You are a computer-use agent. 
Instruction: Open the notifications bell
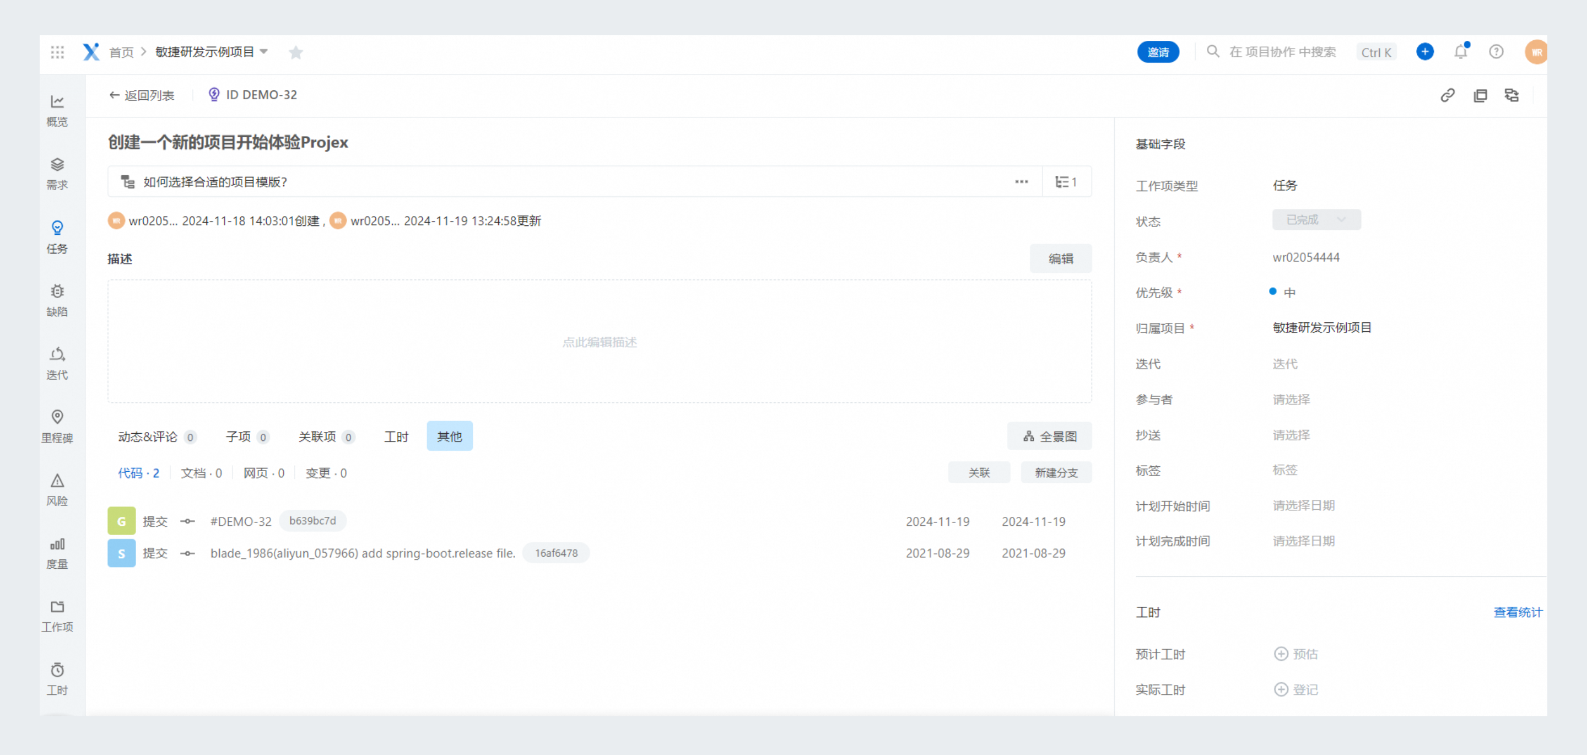pyautogui.click(x=1461, y=52)
